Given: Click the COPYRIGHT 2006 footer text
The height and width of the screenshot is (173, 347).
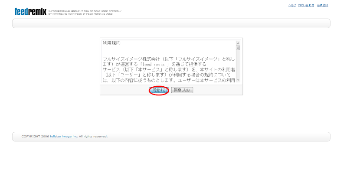Looking at the screenshot, I should [x=35, y=136].
